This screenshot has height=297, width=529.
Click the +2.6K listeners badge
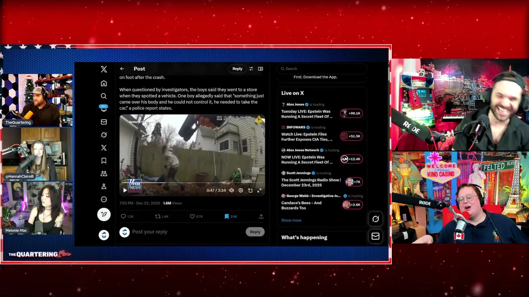point(352,205)
